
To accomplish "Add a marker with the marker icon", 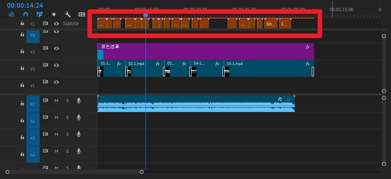I will pyautogui.click(x=54, y=15).
